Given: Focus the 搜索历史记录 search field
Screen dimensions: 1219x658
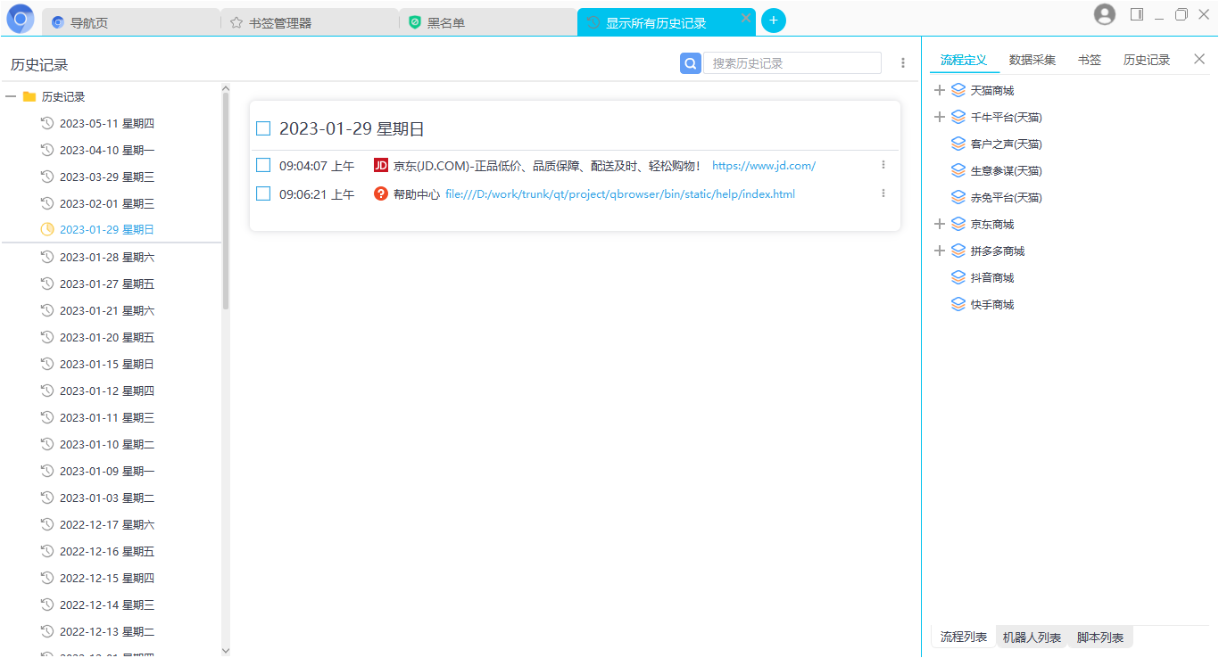Looking at the screenshot, I should [792, 63].
